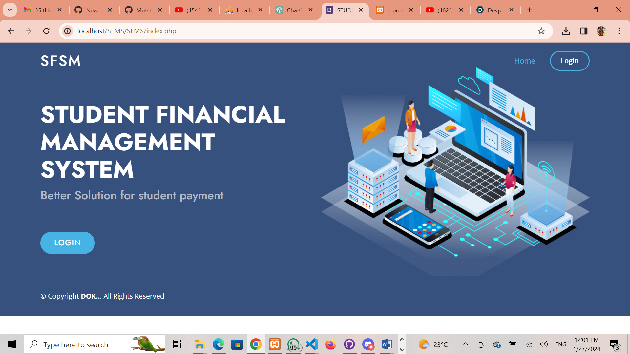
Task: Toggle the browser side panel icon
Action: coord(584,31)
